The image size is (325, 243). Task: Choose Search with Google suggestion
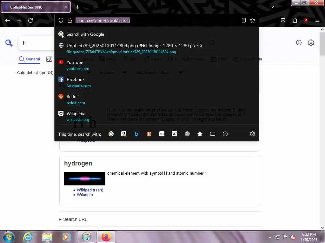(157, 34)
